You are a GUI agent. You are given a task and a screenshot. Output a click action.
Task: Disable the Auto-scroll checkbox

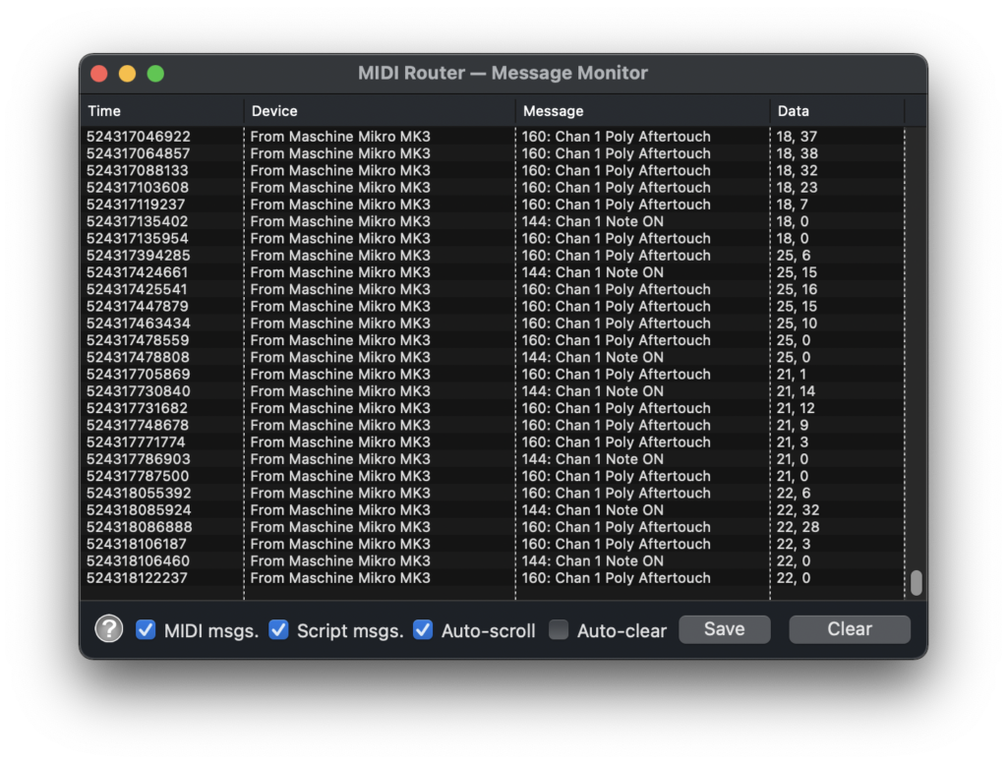(423, 630)
